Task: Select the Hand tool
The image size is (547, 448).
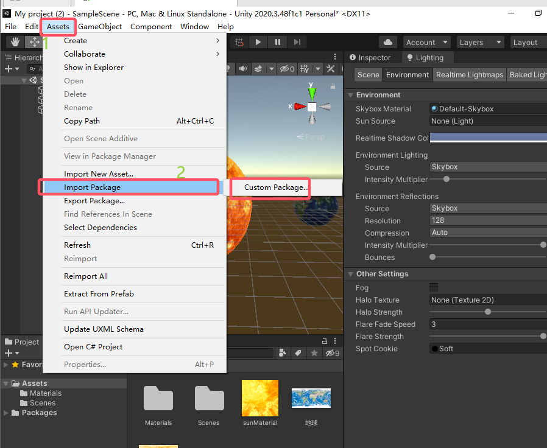Action: (15, 42)
